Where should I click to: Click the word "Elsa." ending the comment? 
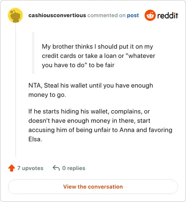click(35, 139)
